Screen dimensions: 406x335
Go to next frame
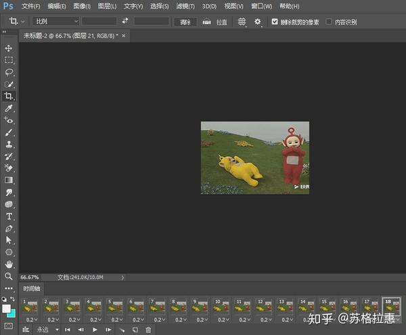click(x=108, y=330)
